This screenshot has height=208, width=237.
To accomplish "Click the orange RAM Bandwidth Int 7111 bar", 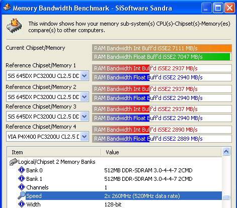I will [162, 48].
